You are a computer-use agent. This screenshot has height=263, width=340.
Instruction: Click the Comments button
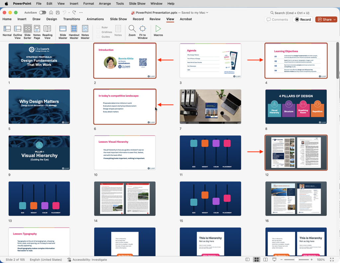(277, 20)
